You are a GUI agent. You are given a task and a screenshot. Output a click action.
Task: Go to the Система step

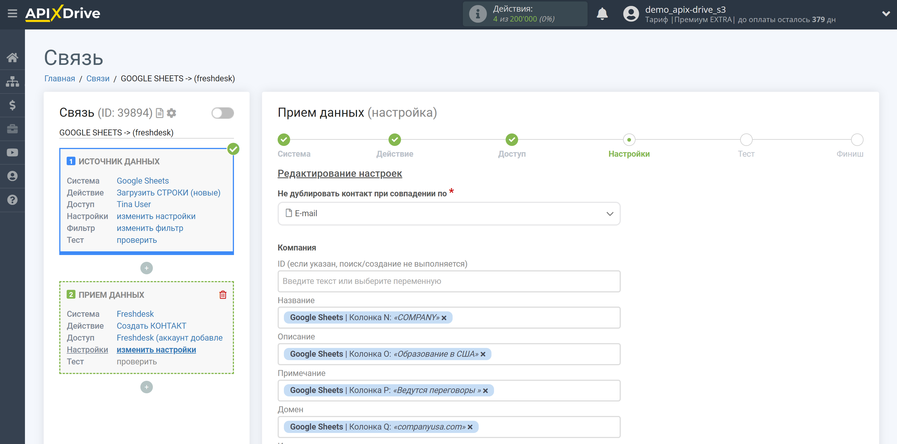(x=284, y=140)
